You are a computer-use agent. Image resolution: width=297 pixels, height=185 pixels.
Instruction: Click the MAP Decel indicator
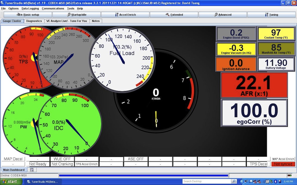coord(13,159)
